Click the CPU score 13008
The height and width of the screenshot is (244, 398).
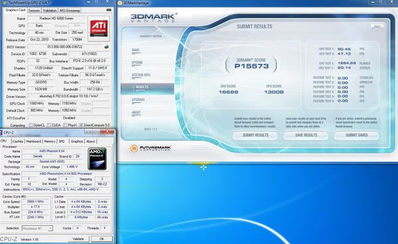click(x=274, y=92)
